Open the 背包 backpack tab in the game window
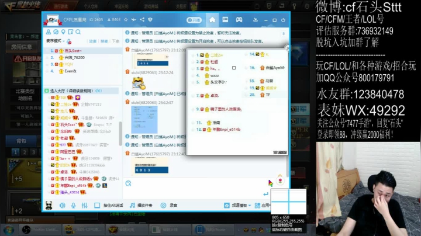This screenshot has height=236, width=421. [21, 141]
